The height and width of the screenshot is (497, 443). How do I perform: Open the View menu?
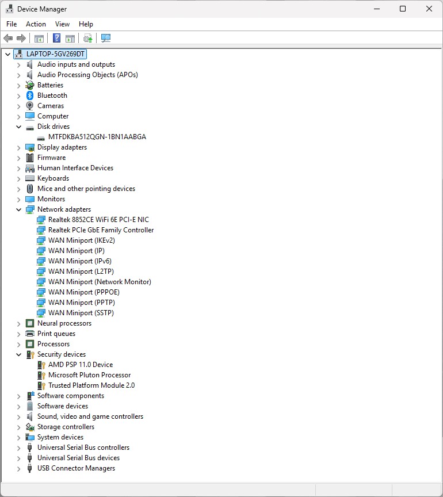tap(62, 24)
